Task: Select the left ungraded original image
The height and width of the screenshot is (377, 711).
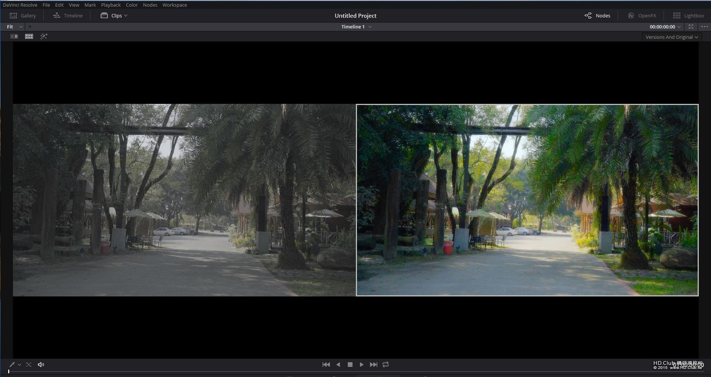Action: click(x=184, y=200)
